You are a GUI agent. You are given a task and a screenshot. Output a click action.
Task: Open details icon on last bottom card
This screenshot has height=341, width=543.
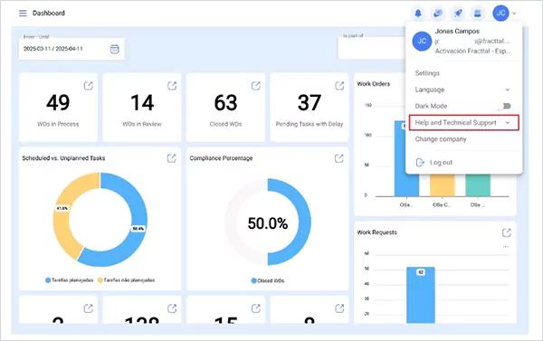[339, 308]
